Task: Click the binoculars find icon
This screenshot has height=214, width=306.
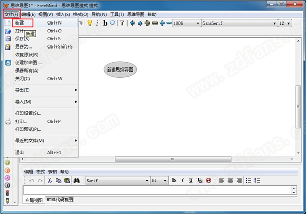Action: pos(76,181)
